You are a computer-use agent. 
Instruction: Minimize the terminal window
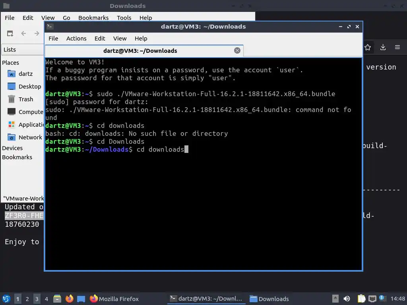(341, 27)
